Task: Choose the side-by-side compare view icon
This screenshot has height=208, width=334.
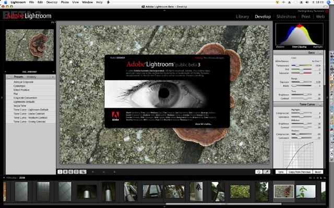Action: [x=71, y=172]
